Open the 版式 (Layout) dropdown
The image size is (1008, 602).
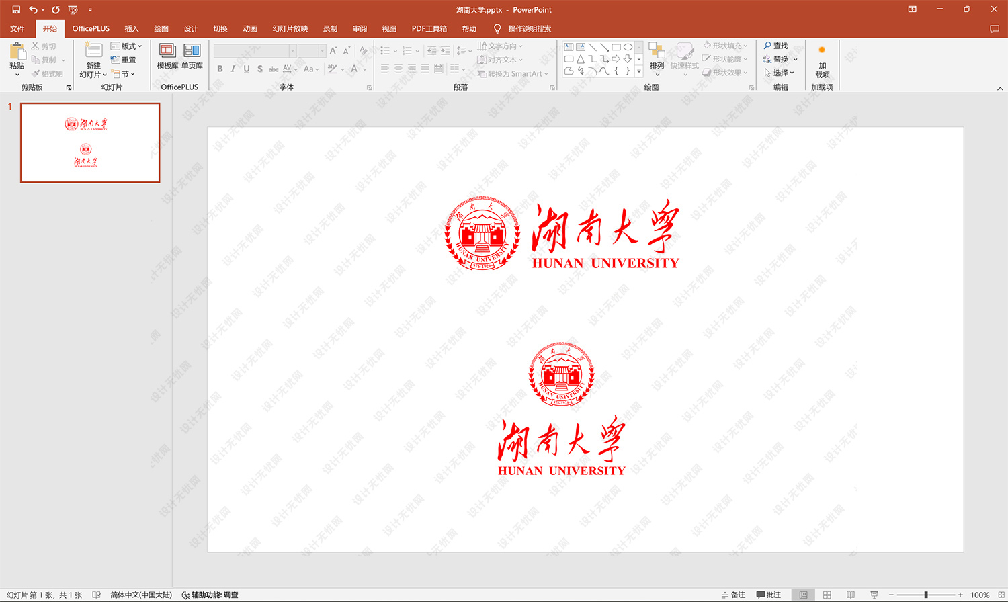pyautogui.click(x=126, y=46)
